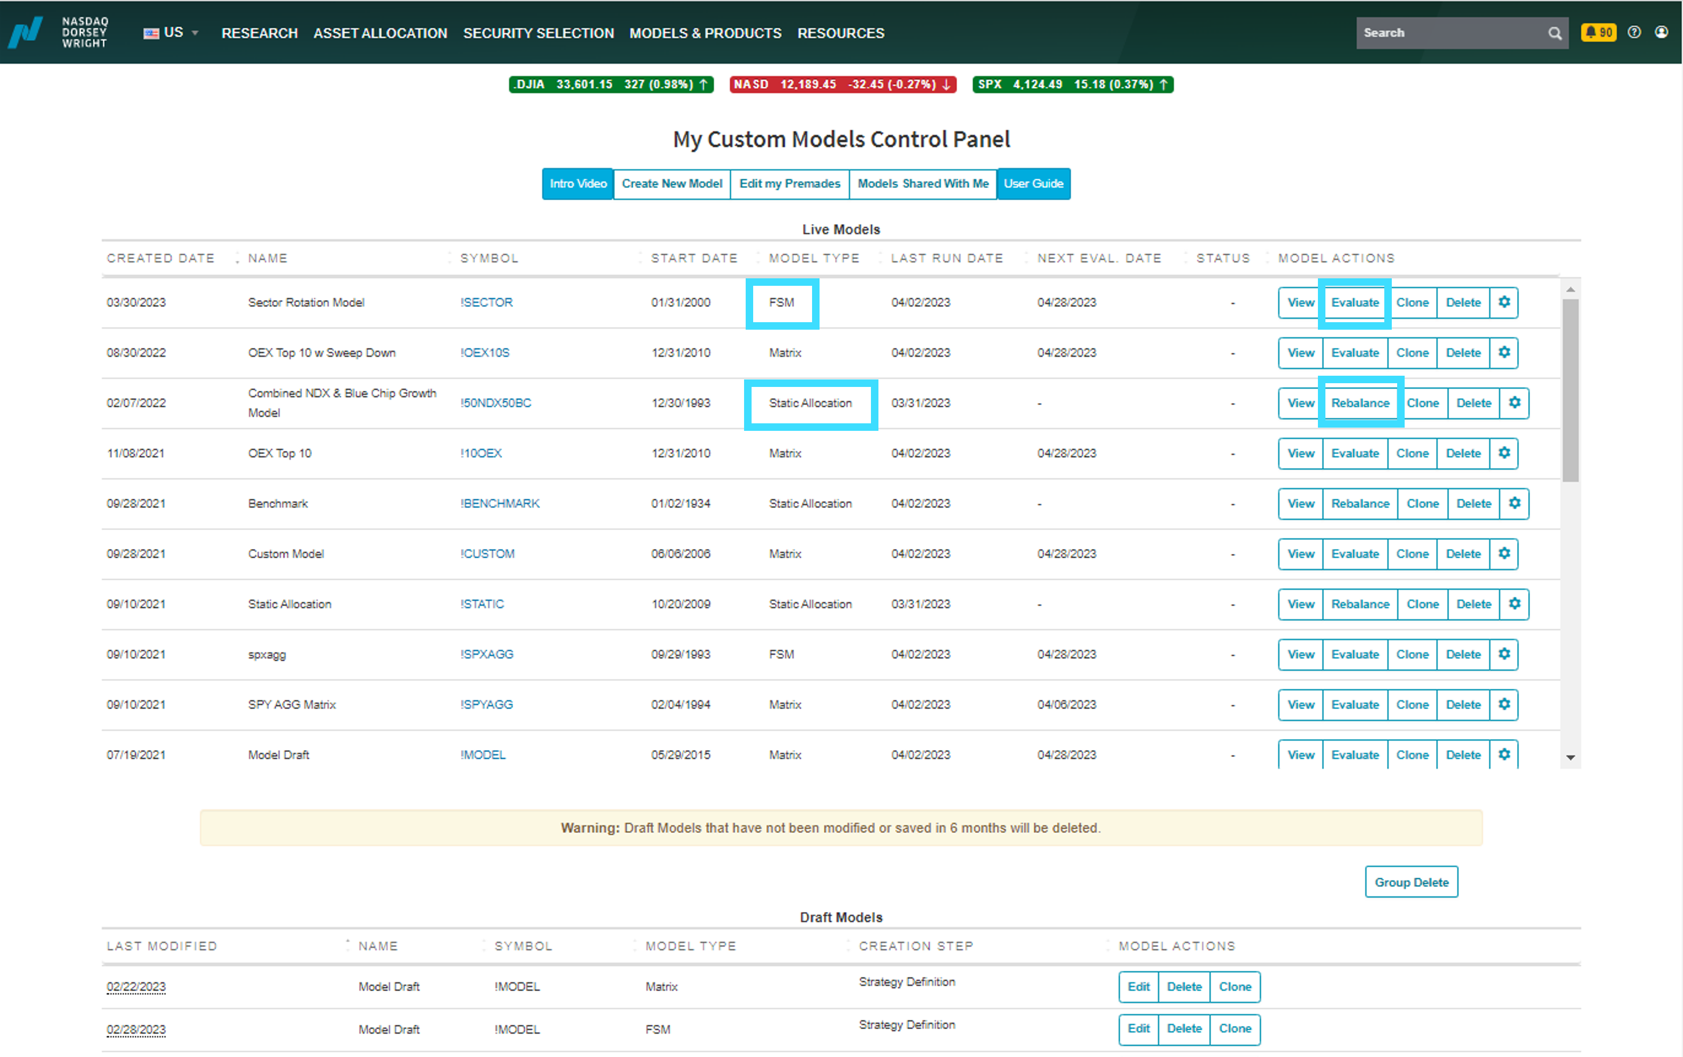Viewport: 1683px width, 1057px height.
Task: Open the !SPYAGG symbol link
Action: click(486, 704)
